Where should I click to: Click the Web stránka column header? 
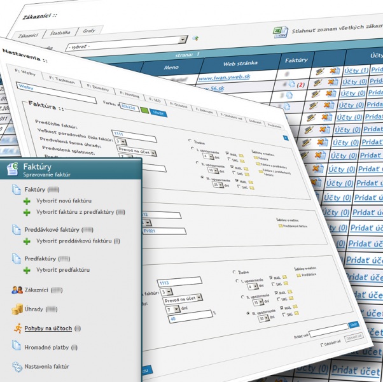240,64
